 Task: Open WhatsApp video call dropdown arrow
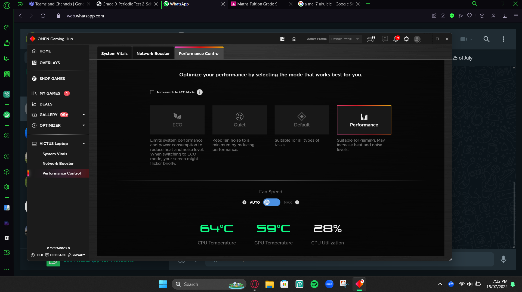(471, 39)
